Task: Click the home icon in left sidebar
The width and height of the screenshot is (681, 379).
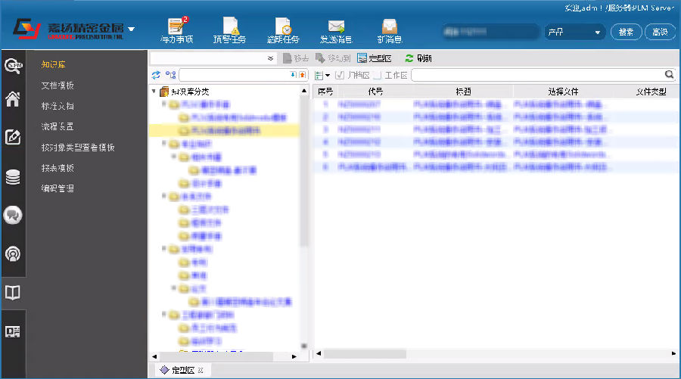Action: tap(13, 100)
